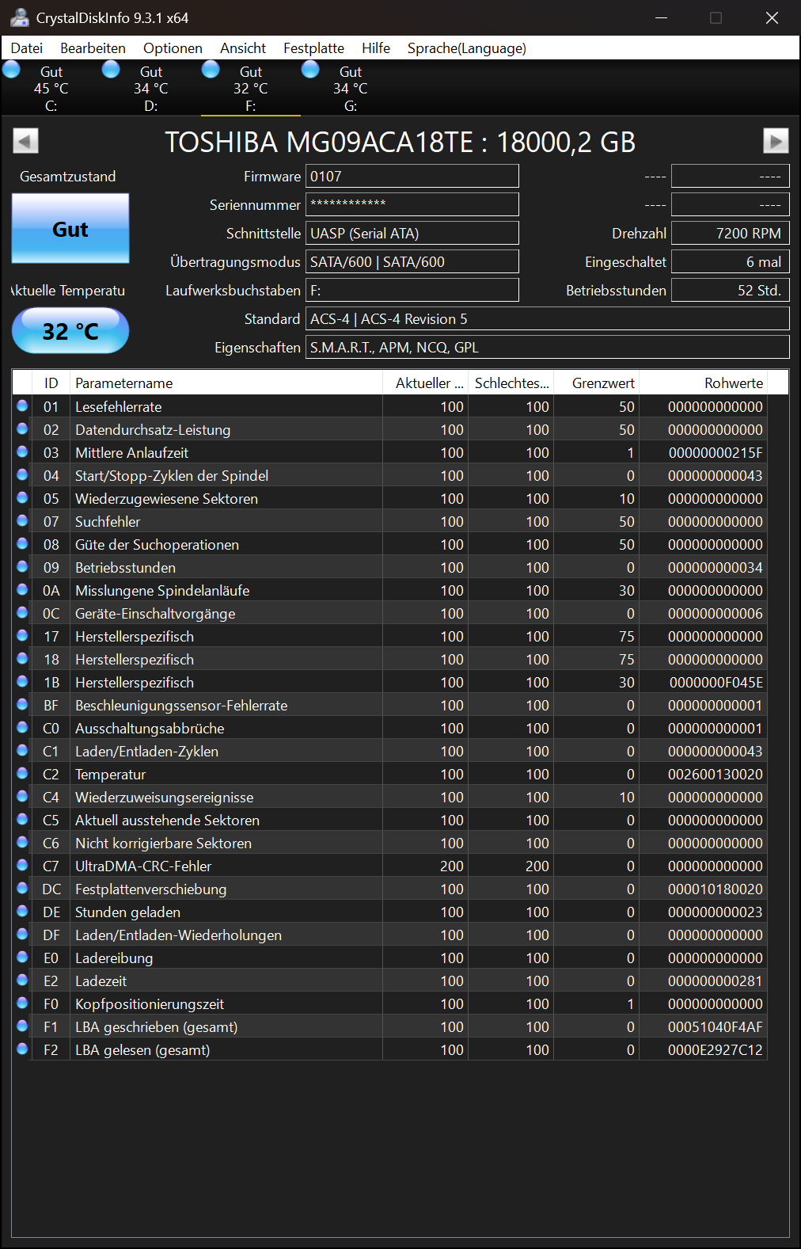Image resolution: width=801 pixels, height=1249 pixels.
Task: Click status dot of Geräte-Einschaltvorgänge row
Action: 22,612
